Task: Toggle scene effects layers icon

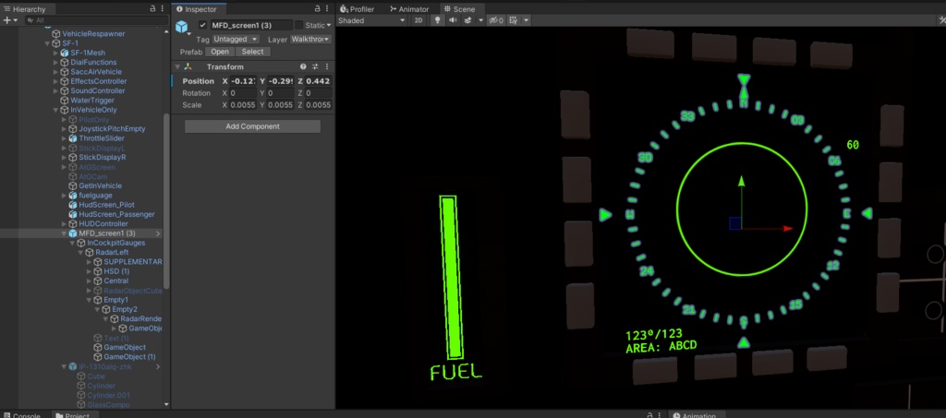Action: pos(467,20)
